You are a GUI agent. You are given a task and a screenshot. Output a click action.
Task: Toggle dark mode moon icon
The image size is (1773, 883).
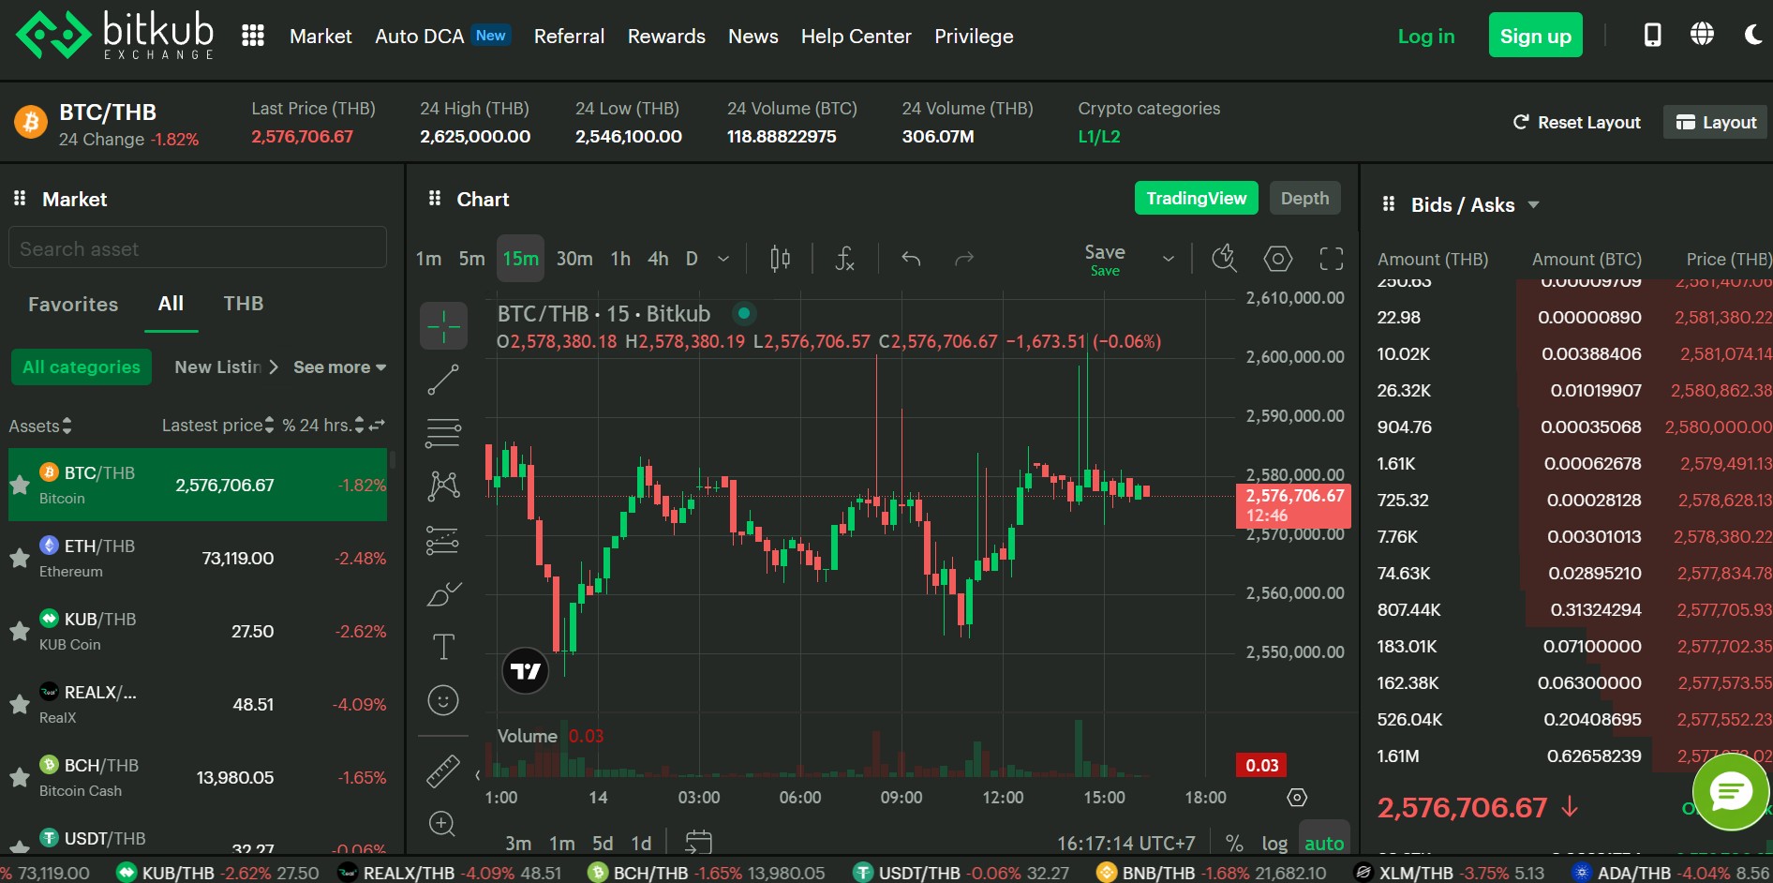click(1753, 36)
